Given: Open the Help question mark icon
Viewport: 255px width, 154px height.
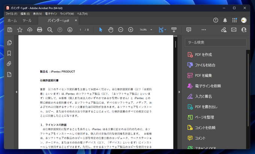Looking at the screenshot, I should [x=216, y=20].
